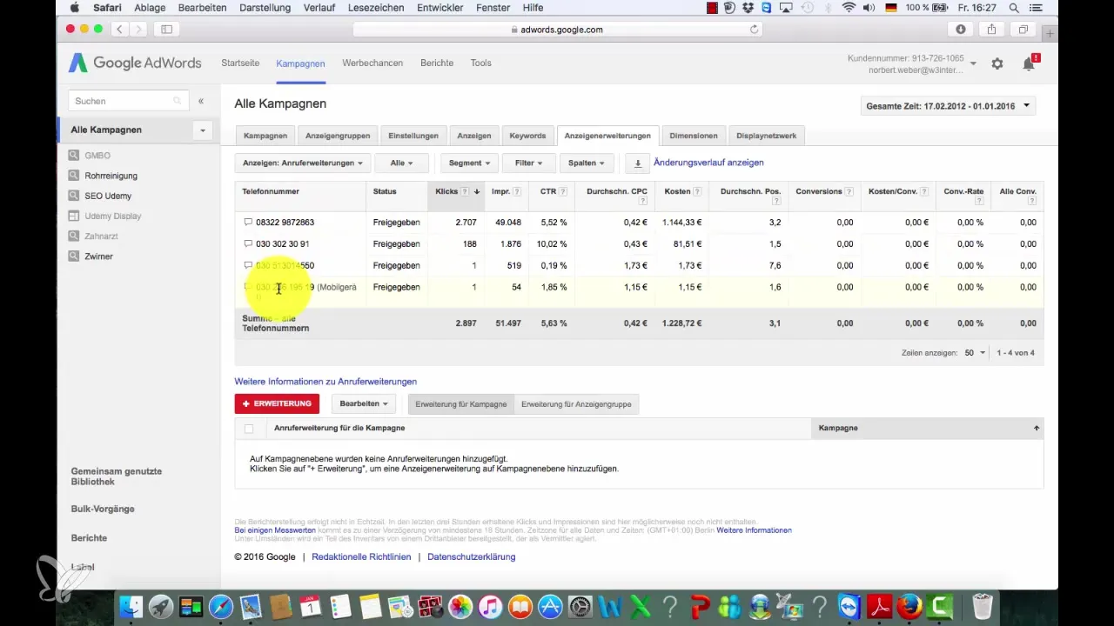Expand the Segment dropdown
The image size is (1114, 626).
click(470, 163)
